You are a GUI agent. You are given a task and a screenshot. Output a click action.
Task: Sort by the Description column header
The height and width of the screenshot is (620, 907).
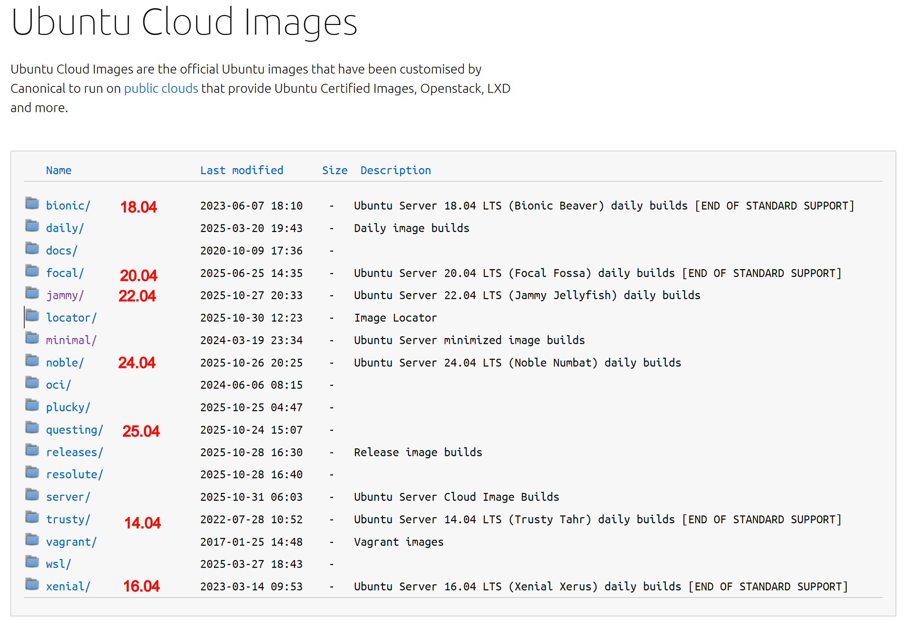[x=395, y=170]
